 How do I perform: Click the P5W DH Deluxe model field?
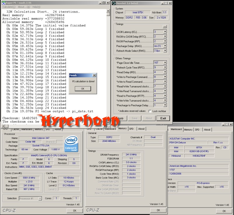[188, 143]
